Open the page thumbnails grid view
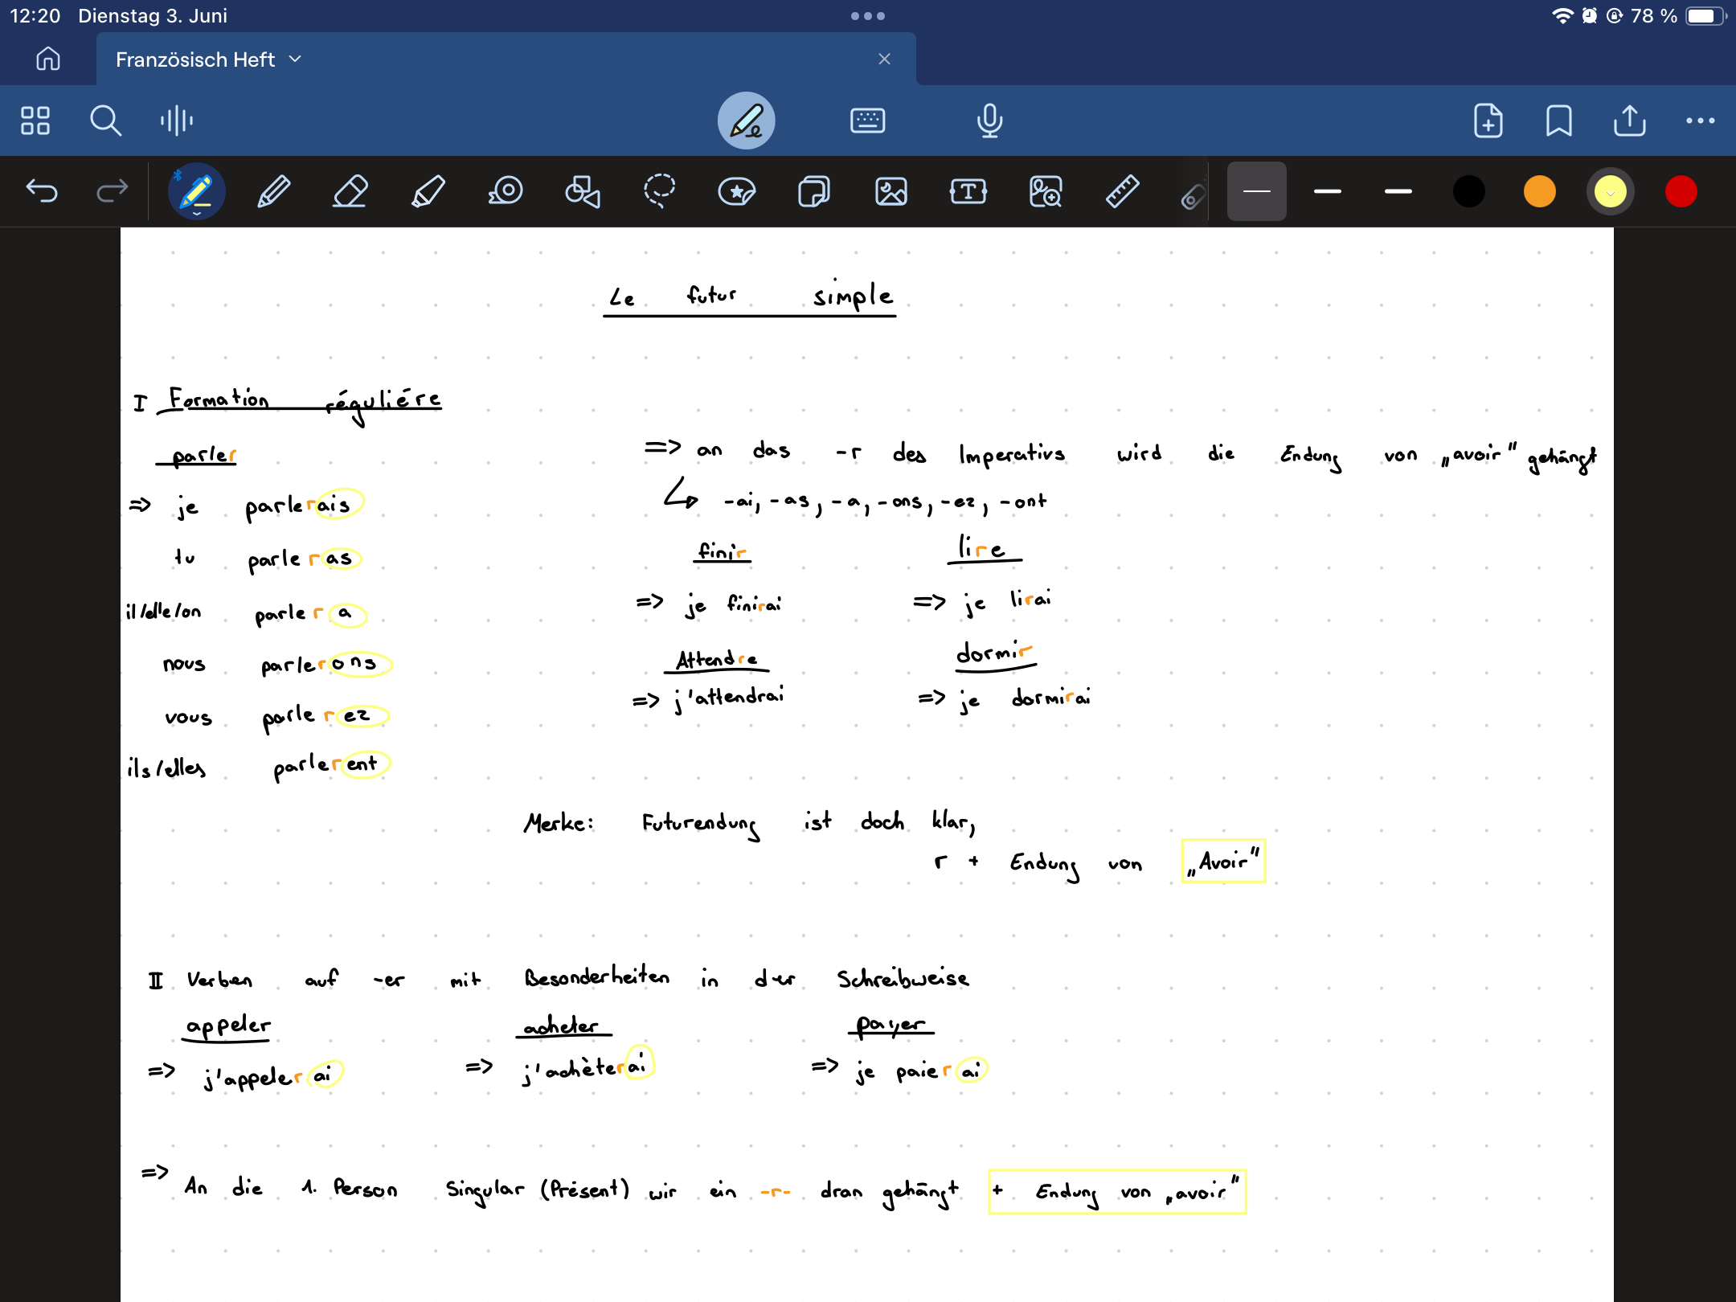The width and height of the screenshot is (1736, 1302). 35,121
